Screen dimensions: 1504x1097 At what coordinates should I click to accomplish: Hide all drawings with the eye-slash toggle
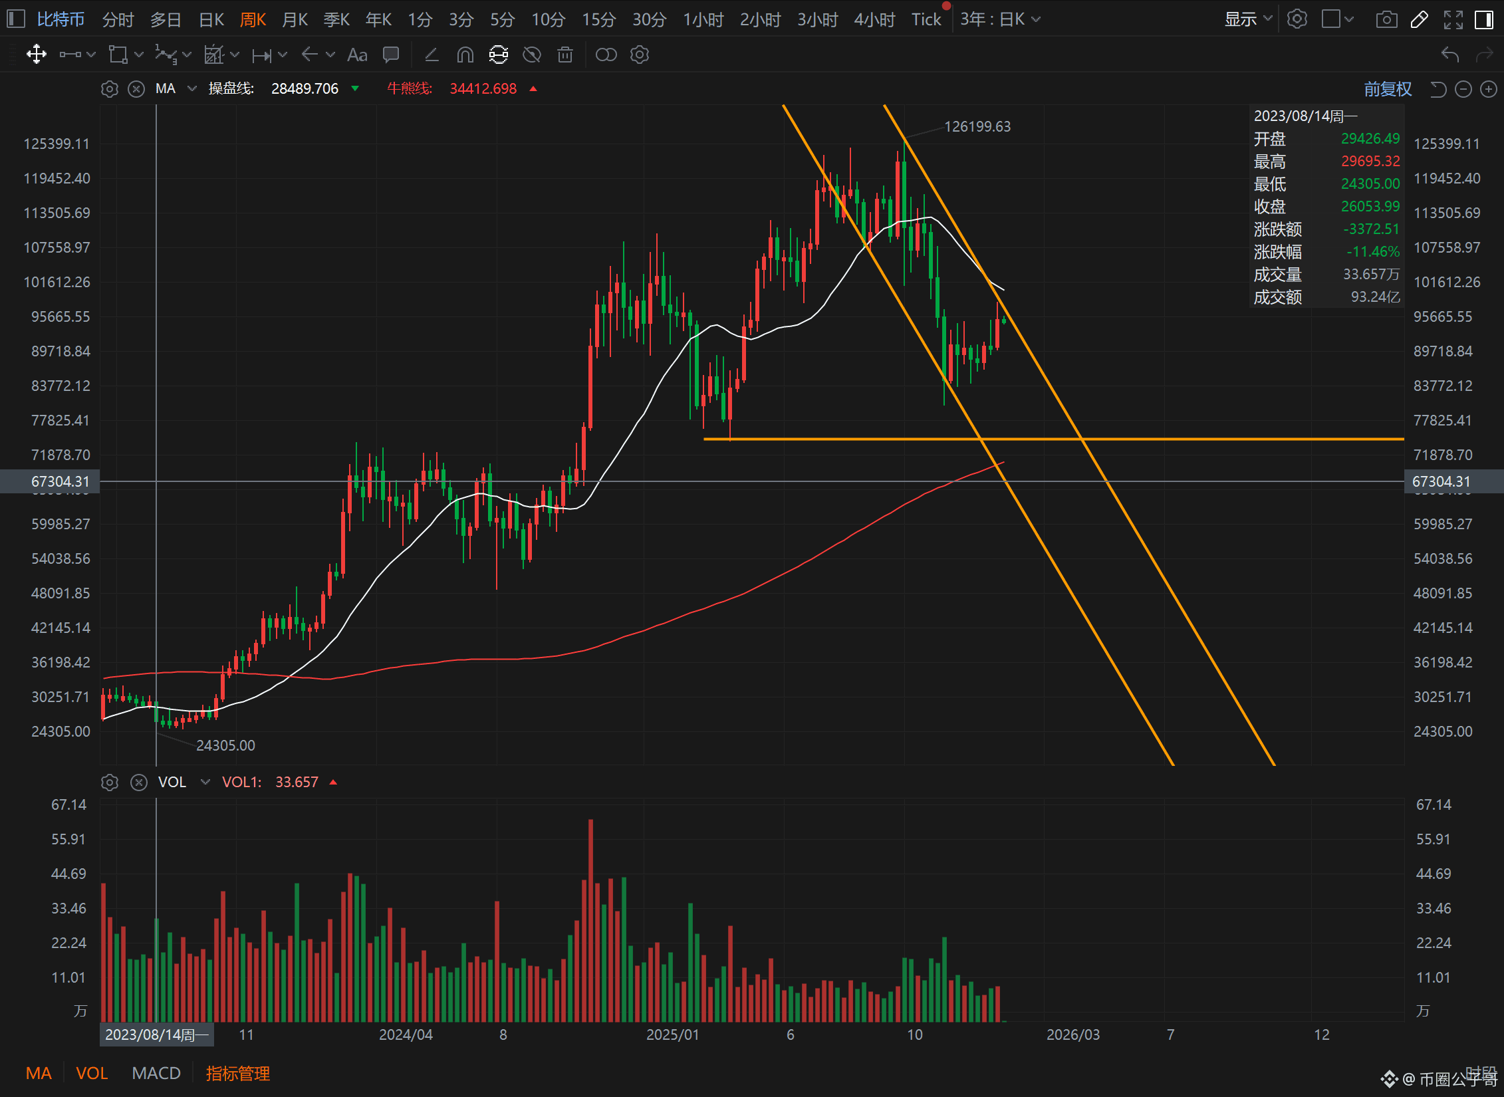(x=531, y=55)
